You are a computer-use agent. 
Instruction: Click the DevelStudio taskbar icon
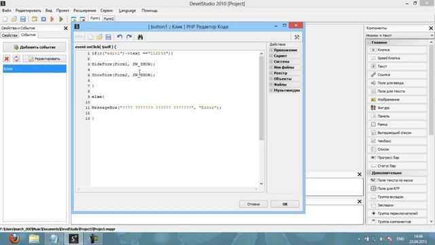click(73, 239)
